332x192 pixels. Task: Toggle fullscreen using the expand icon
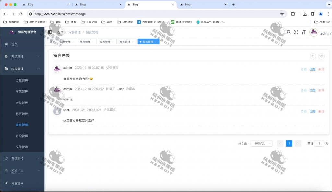tap(296, 32)
